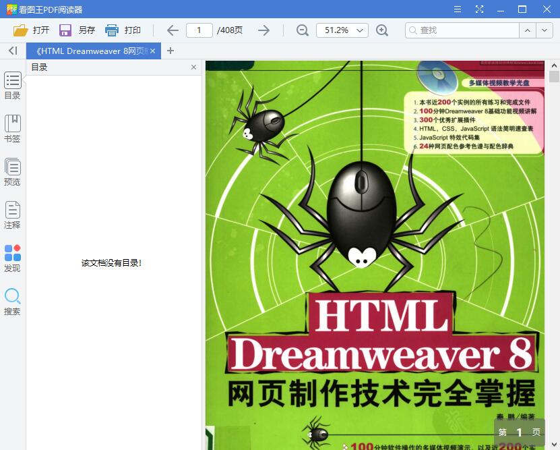Close the 目录 panel
Image resolution: width=560 pixels, height=450 pixels.
[193, 67]
